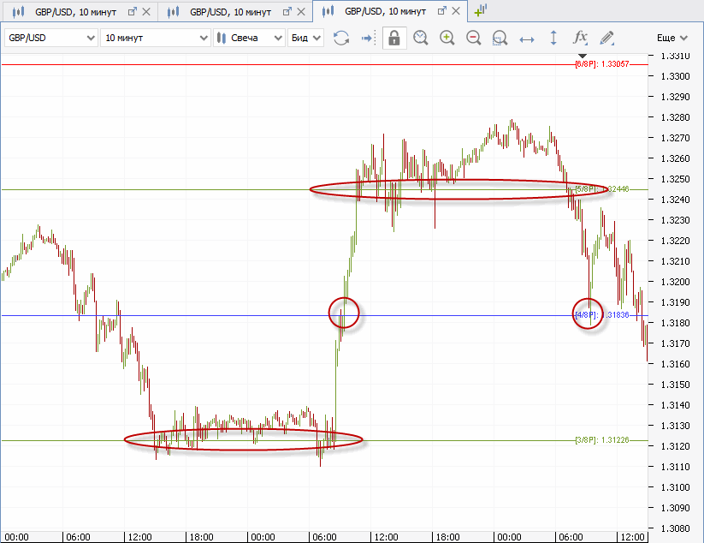Open the '10 минут' timeframe dropdown
The image size is (704, 543).
(x=155, y=38)
